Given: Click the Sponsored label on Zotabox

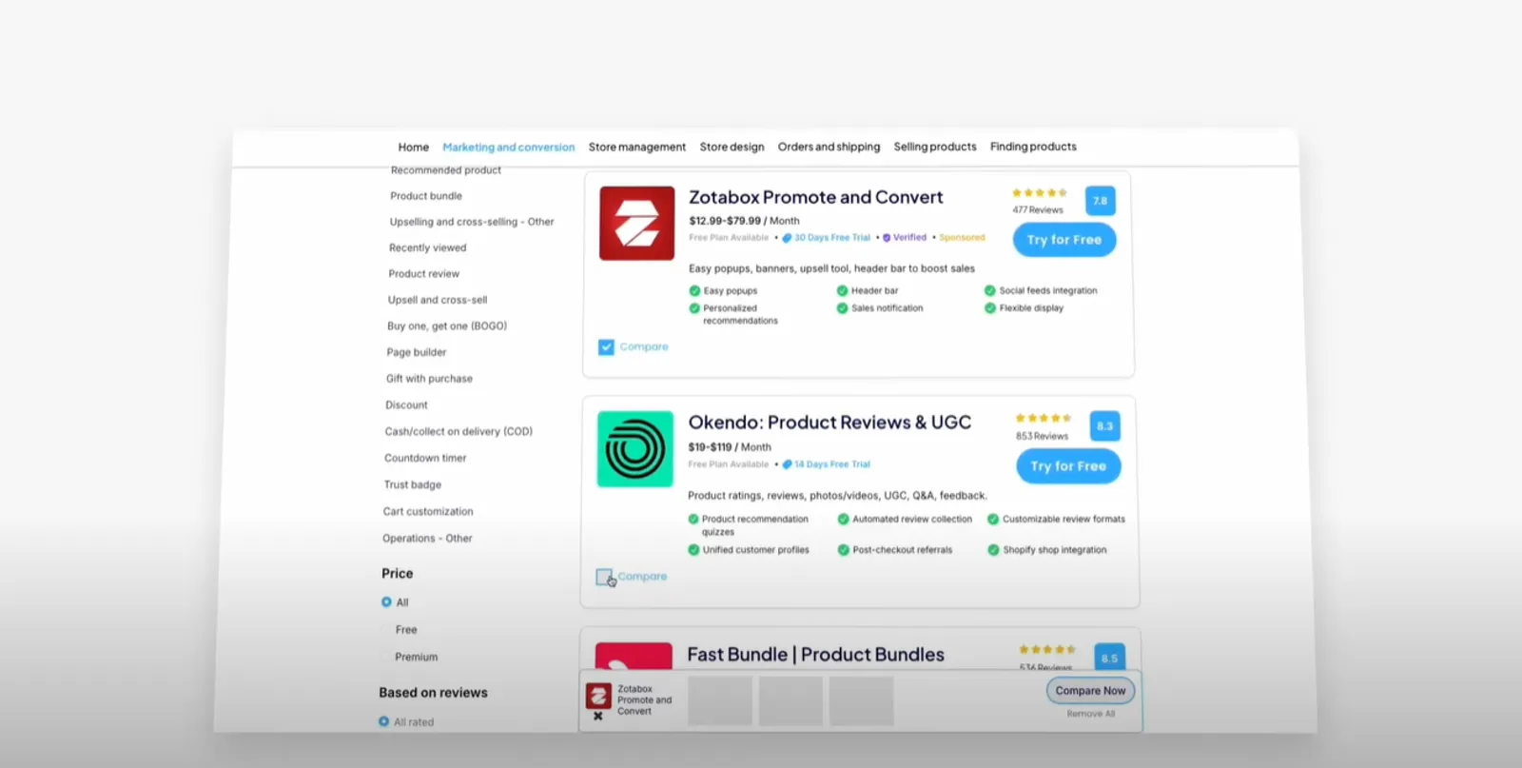Looking at the screenshot, I should coord(962,238).
